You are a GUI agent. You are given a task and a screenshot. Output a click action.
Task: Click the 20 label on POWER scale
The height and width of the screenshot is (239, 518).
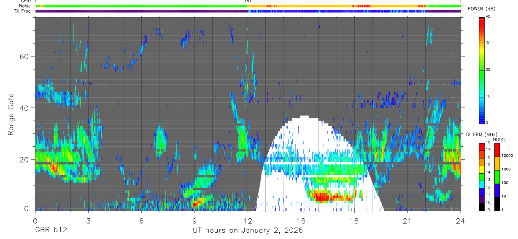489,70
